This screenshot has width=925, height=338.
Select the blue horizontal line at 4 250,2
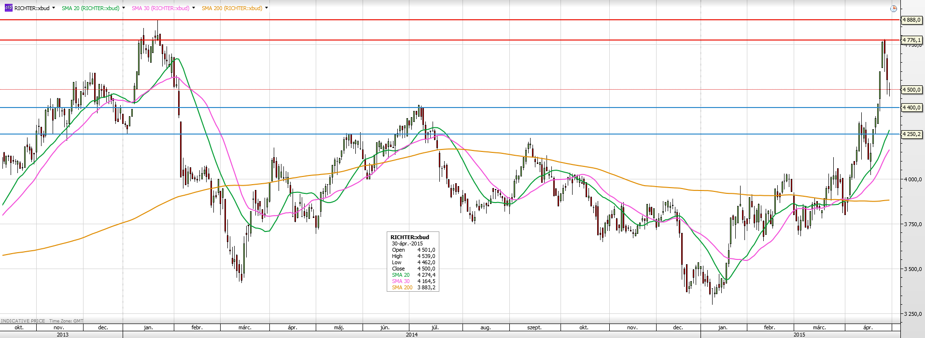(450, 134)
